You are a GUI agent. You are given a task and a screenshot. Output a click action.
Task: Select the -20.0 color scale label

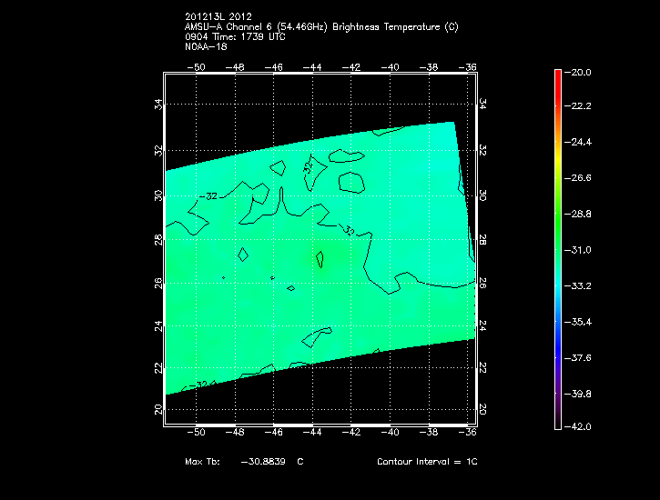[580, 72]
